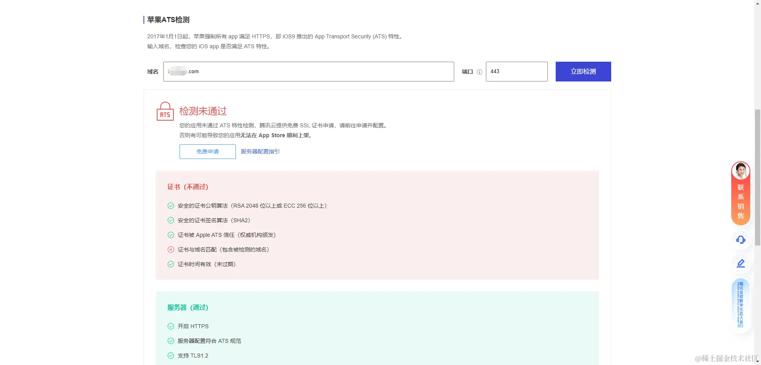Focus the 域名 domain input field
Image resolution: width=761 pixels, height=365 pixels.
click(x=308, y=72)
